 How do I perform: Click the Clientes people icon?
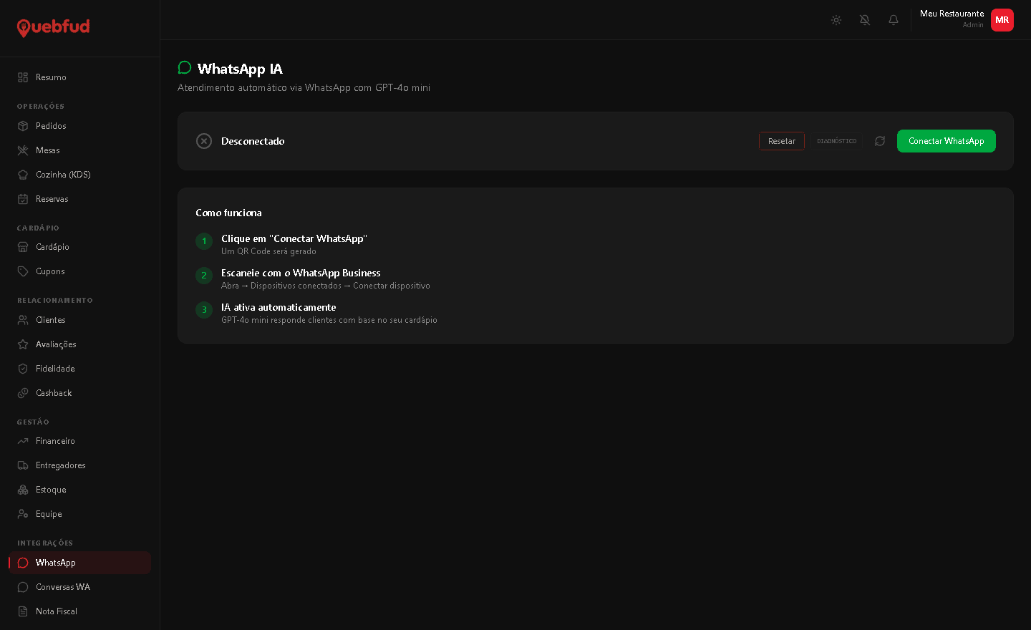23,320
